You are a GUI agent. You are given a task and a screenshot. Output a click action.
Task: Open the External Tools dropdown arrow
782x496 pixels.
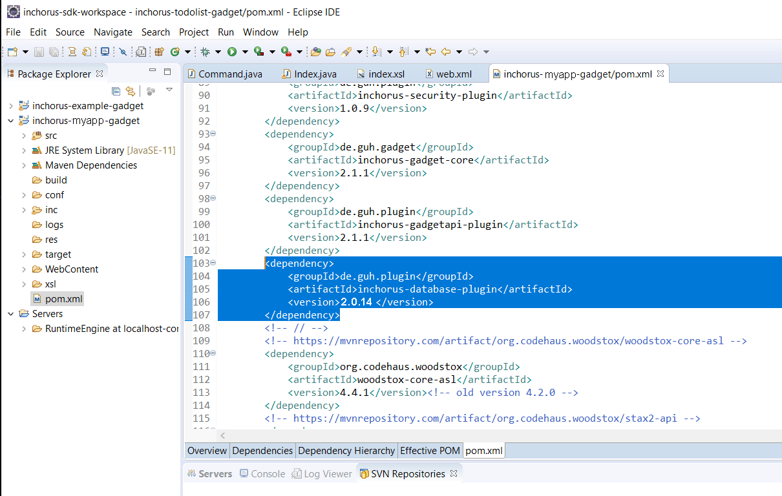[299, 52]
